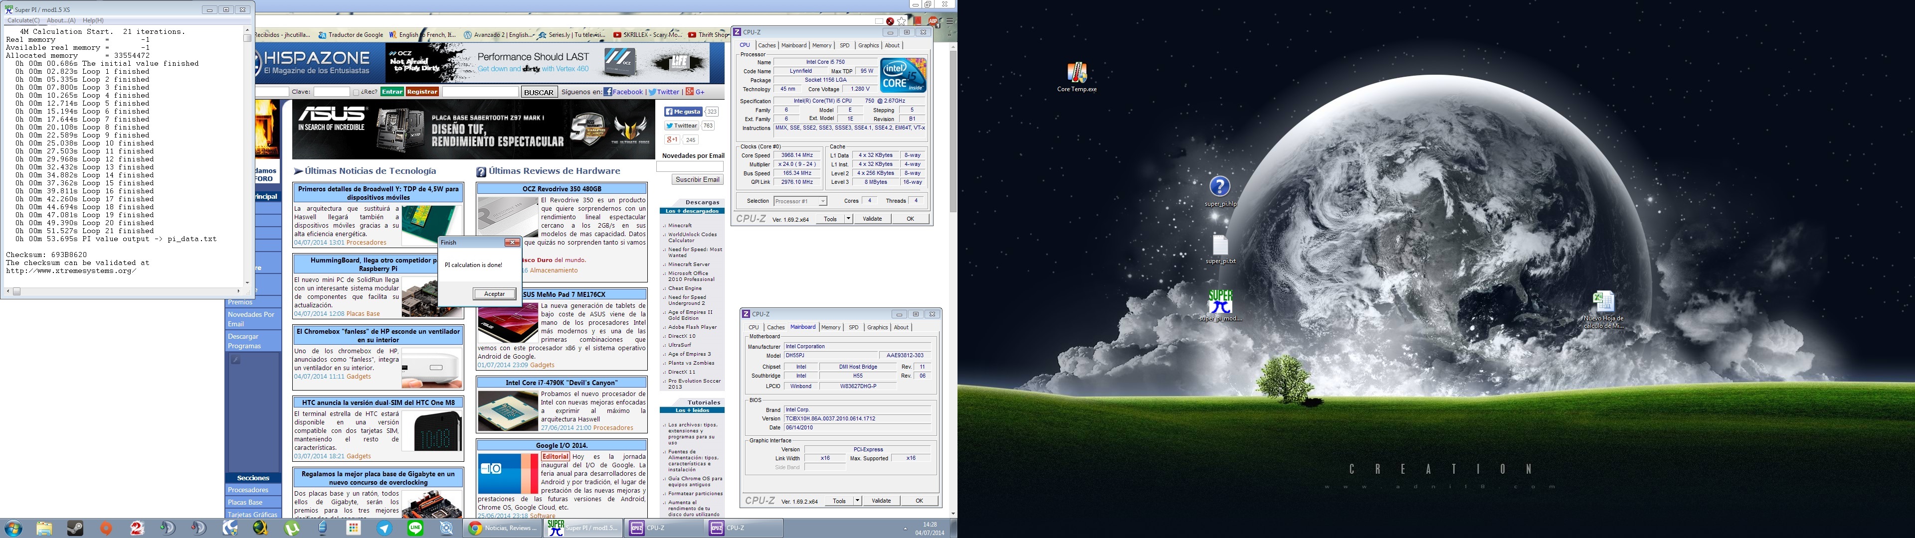This screenshot has width=1915, height=538.
Task: Click the bookmark star in Chrome
Action: tap(902, 21)
